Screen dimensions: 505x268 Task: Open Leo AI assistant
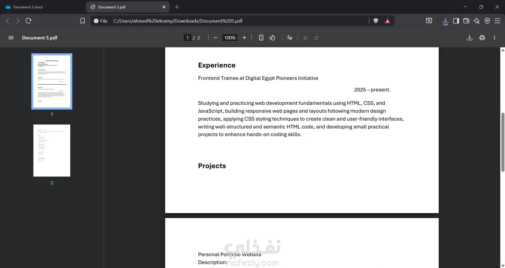tap(477, 21)
